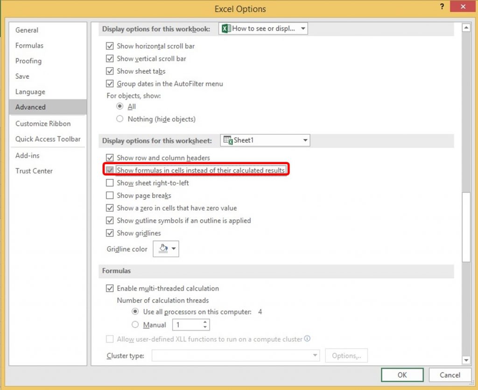Click the Excel workbook icon in workbook dropdown
Viewport: 478px width, 390px height.
(226, 28)
